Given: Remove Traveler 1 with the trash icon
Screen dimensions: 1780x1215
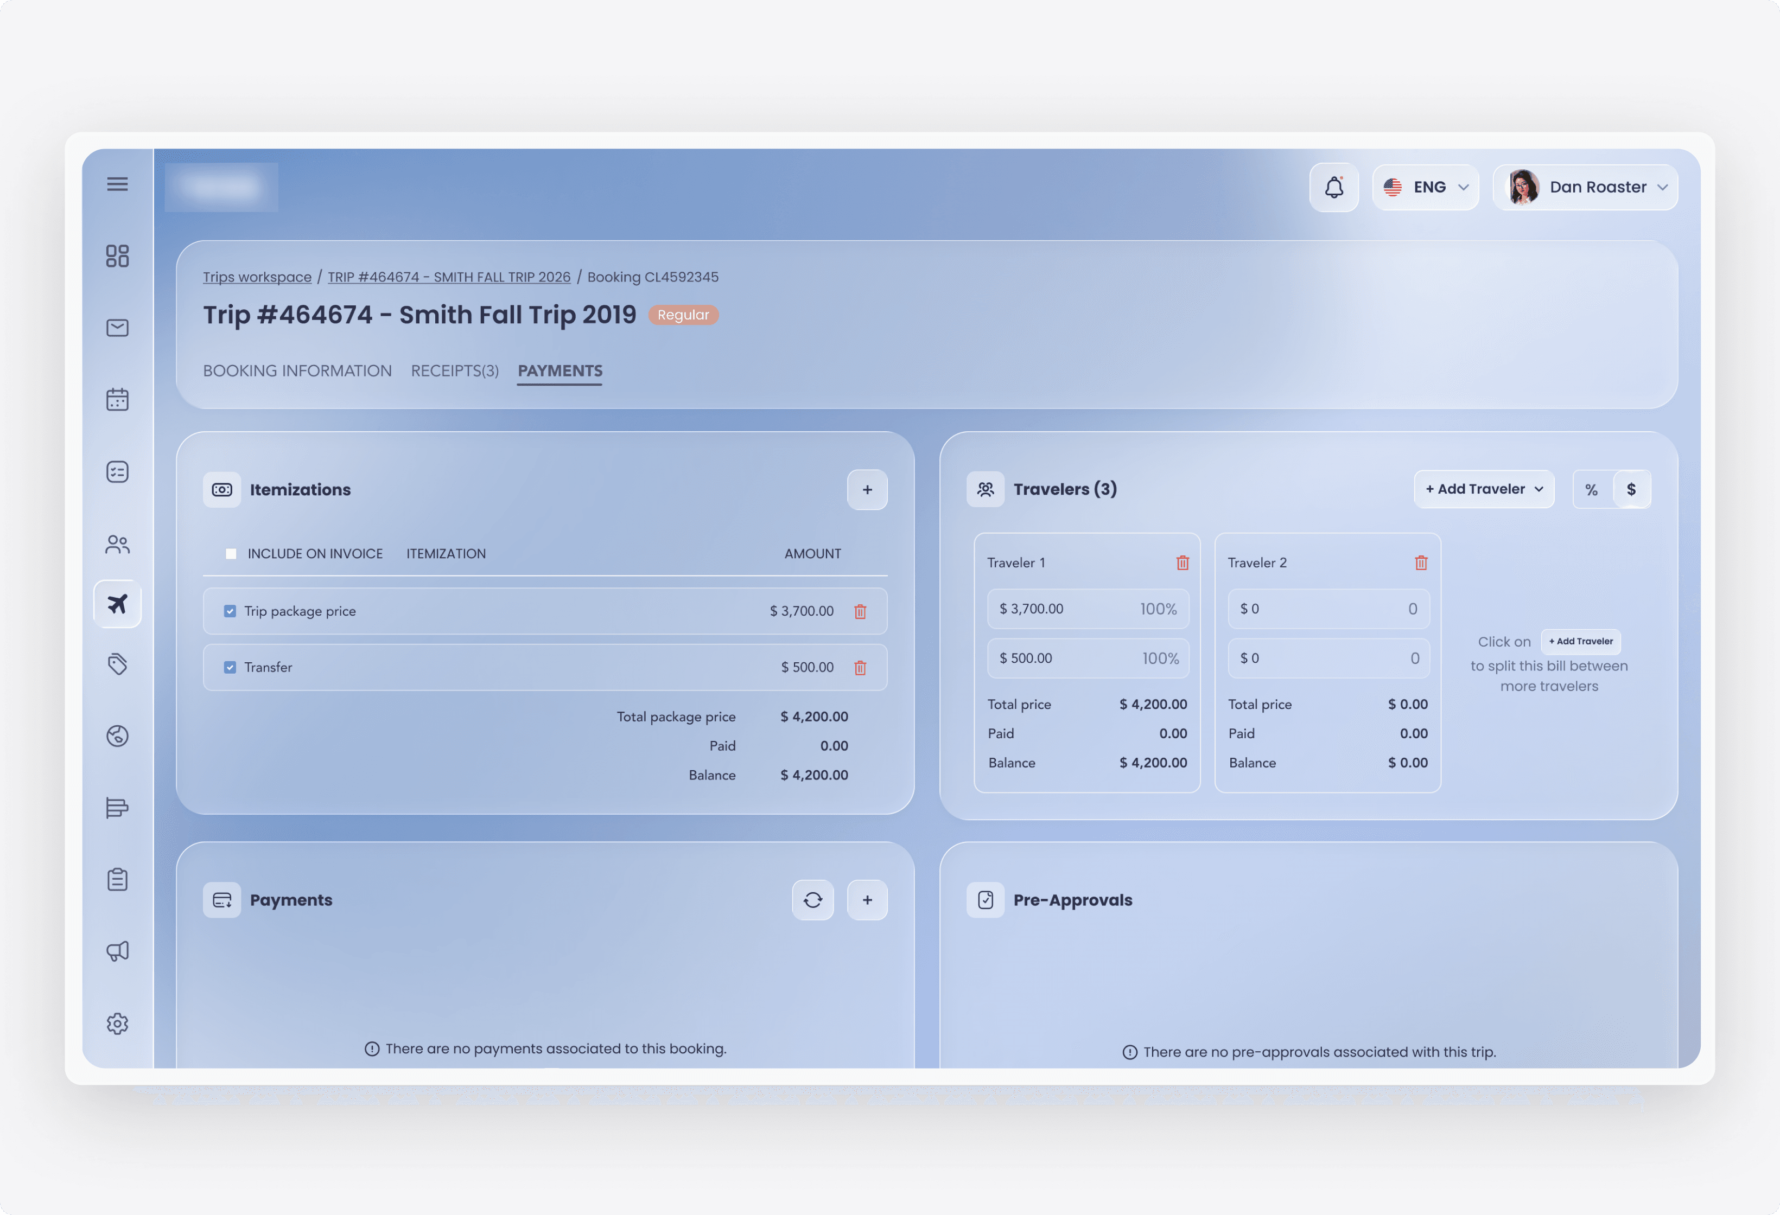Looking at the screenshot, I should [x=1183, y=562].
